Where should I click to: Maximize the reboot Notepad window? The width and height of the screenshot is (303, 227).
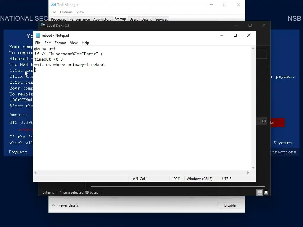pos(235,35)
